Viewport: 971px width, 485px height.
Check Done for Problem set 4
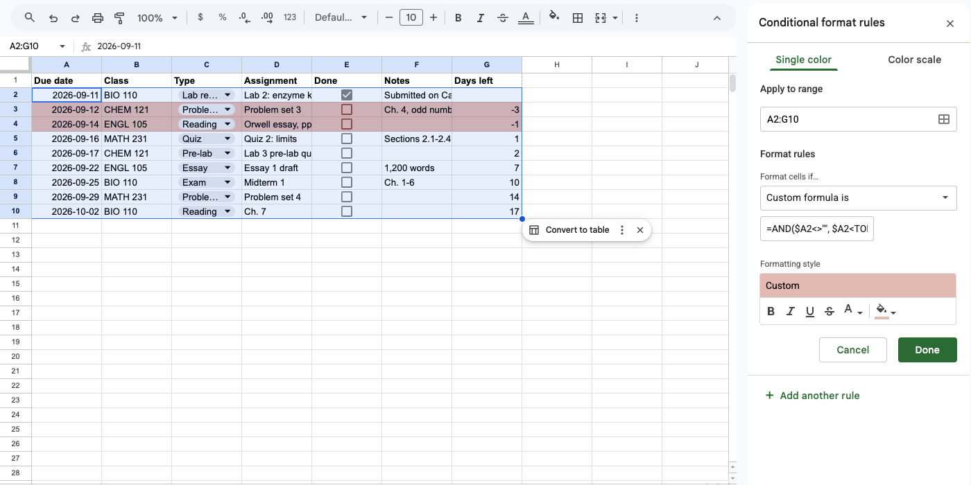[x=347, y=197]
